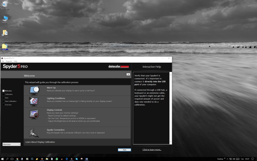Open Skype from the taskbar

pyautogui.click(x=77, y=159)
